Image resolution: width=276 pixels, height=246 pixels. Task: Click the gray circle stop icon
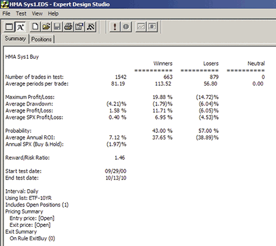pyautogui.click(x=126, y=27)
